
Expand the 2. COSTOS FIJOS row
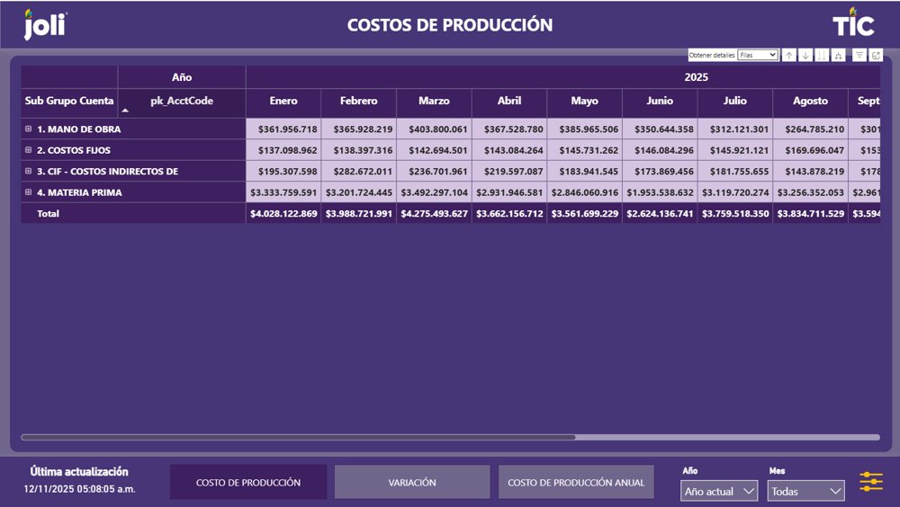point(28,150)
